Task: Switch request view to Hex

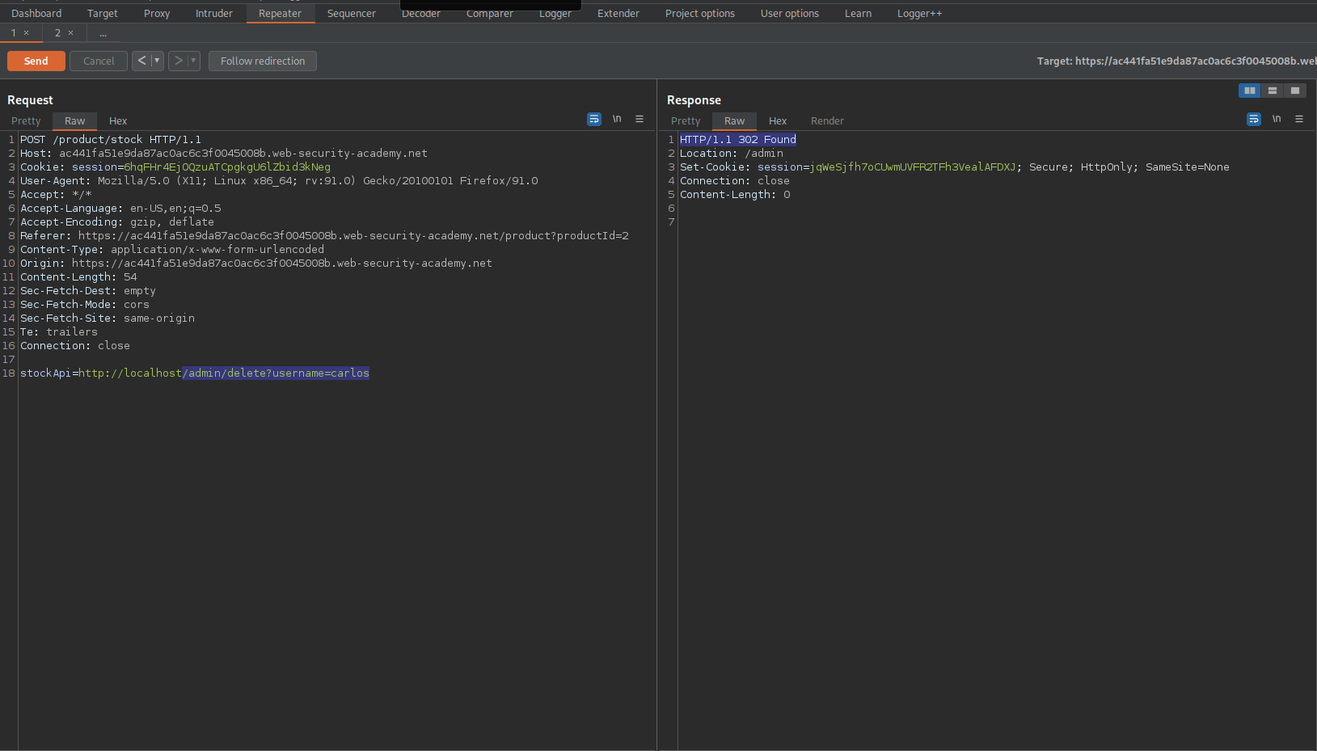Action: coord(118,121)
